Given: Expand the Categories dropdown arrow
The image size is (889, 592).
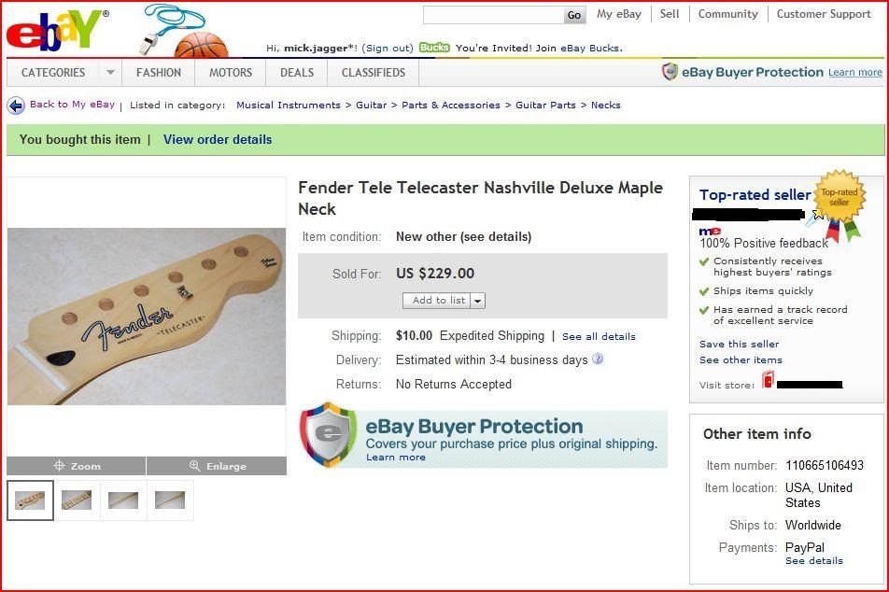Looking at the screenshot, I should pyautogui.click(x=110, y=73).
